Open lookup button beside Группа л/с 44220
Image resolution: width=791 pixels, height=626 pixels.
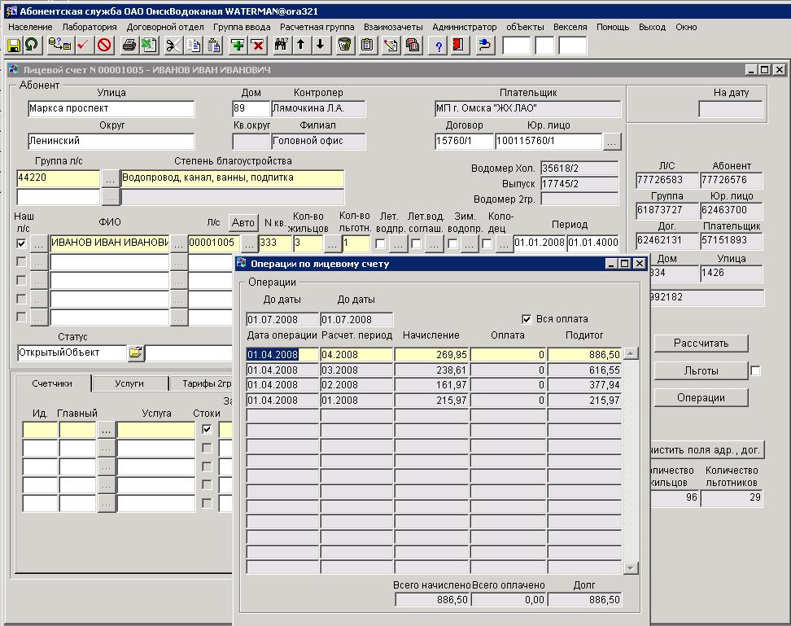[x=111, y=177]
